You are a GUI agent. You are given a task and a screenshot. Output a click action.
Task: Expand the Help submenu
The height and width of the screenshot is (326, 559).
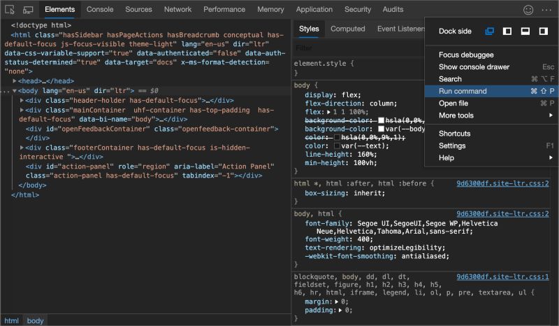click(x=491, y=158)
